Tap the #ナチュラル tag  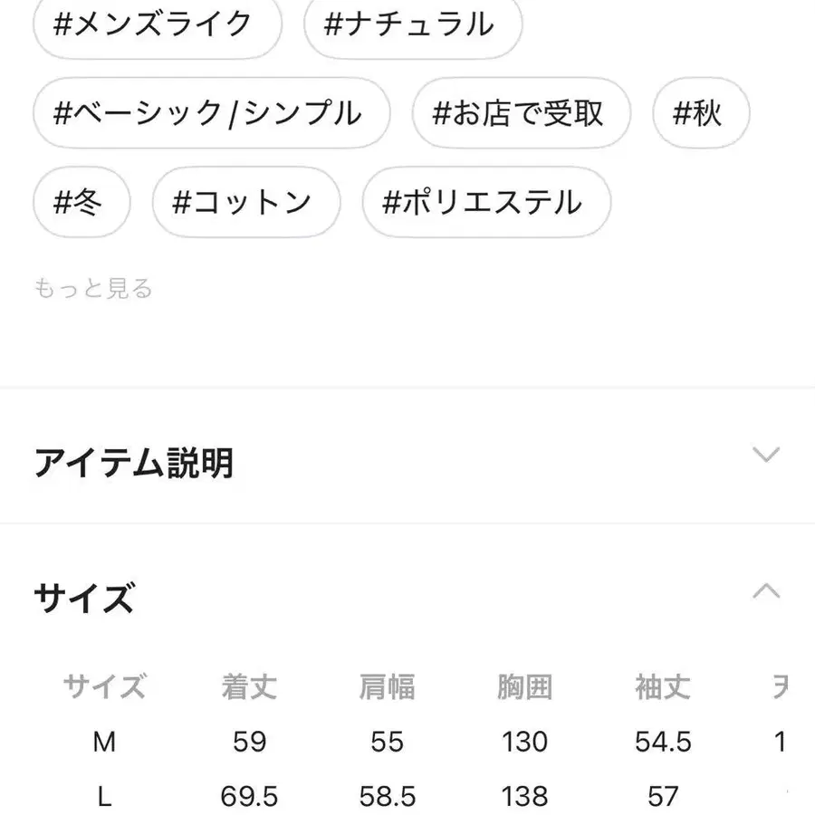pos(412,25)
